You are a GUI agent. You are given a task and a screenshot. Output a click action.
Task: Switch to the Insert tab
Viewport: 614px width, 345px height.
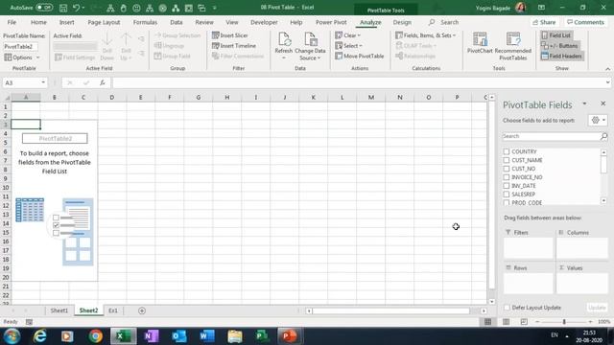pyautogui.click(x=66, y=22)
